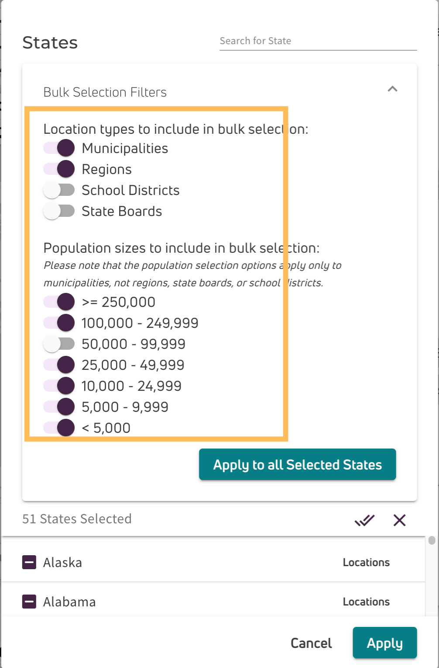Viewport: 439px width, 668px height.
Task: Collapse Bulk Selection Filters with chevron
Action: 392,89
